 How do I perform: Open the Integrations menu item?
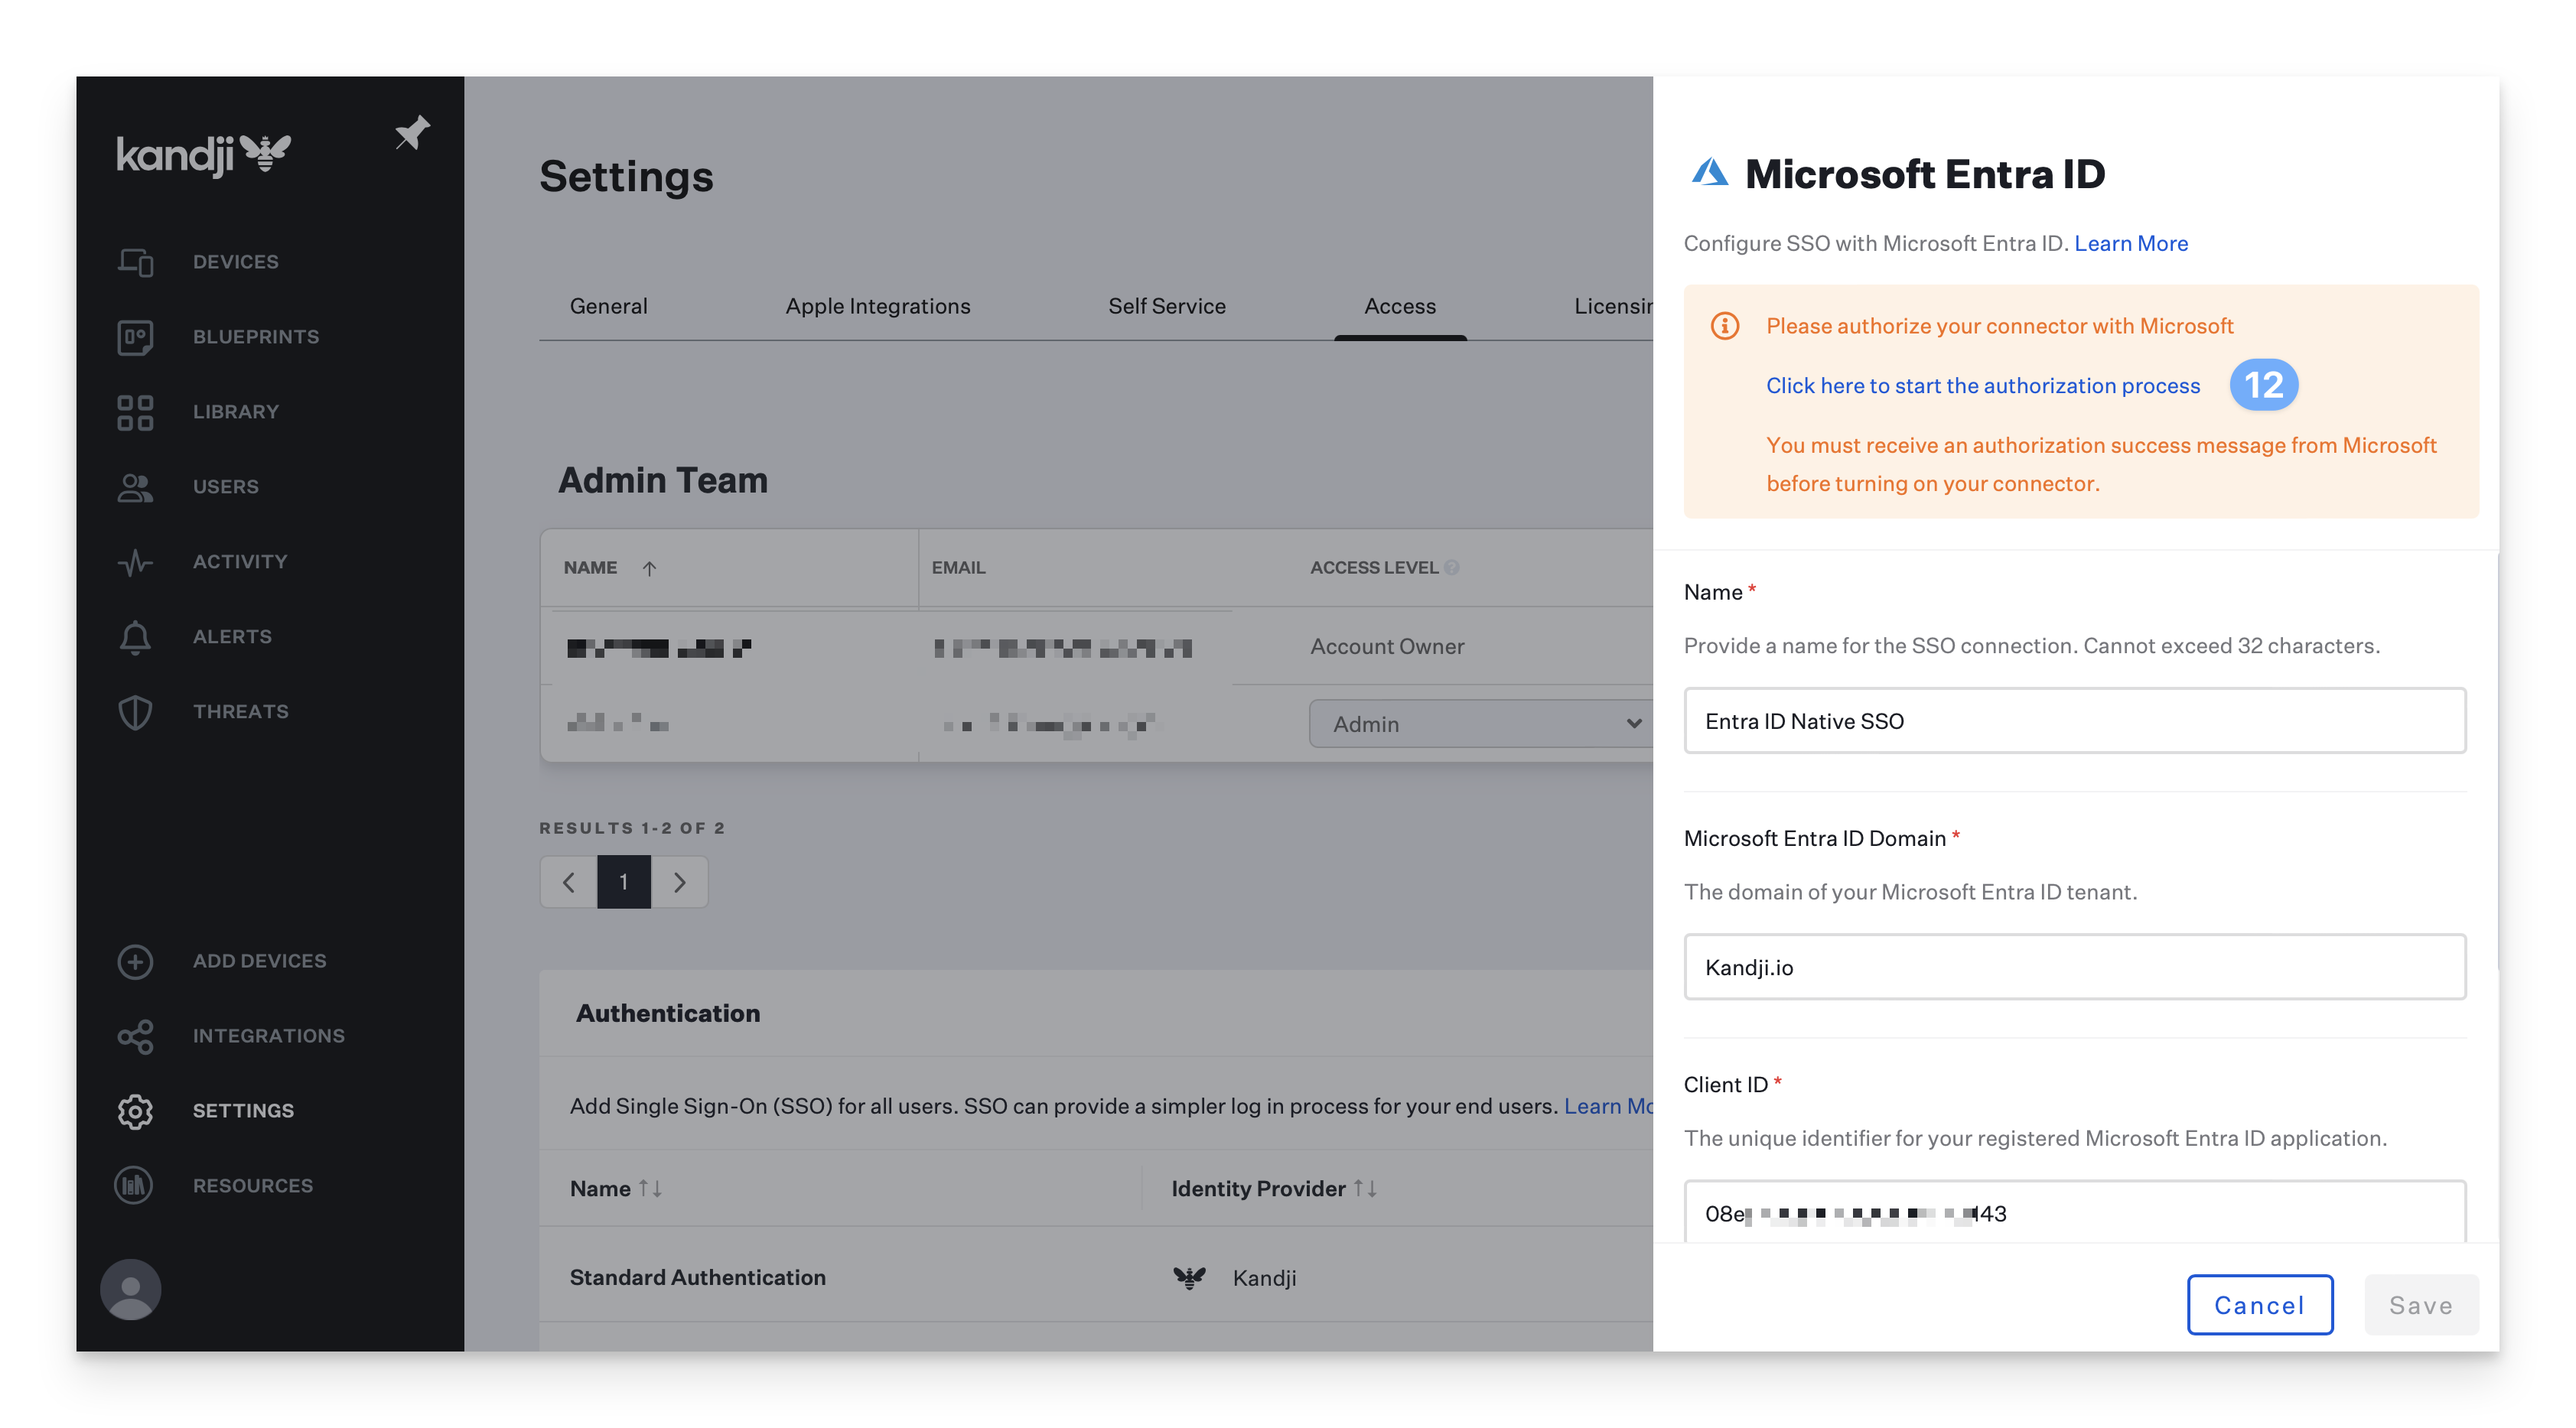click(269, 1036)
